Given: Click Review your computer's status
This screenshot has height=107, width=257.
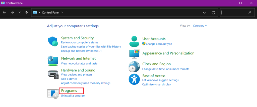Looking at the screenshot, I should 80,42.
